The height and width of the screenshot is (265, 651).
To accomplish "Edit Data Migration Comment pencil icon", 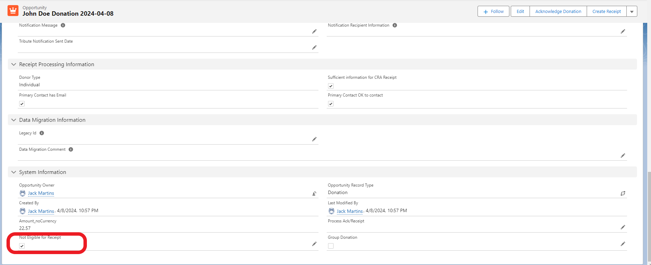I will click(623, 156).
